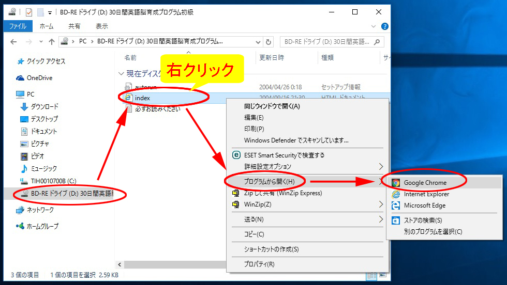Choose ショートカットの作成(S)
The height and width of the screenshot is (285, 507).
pos(307,249)
